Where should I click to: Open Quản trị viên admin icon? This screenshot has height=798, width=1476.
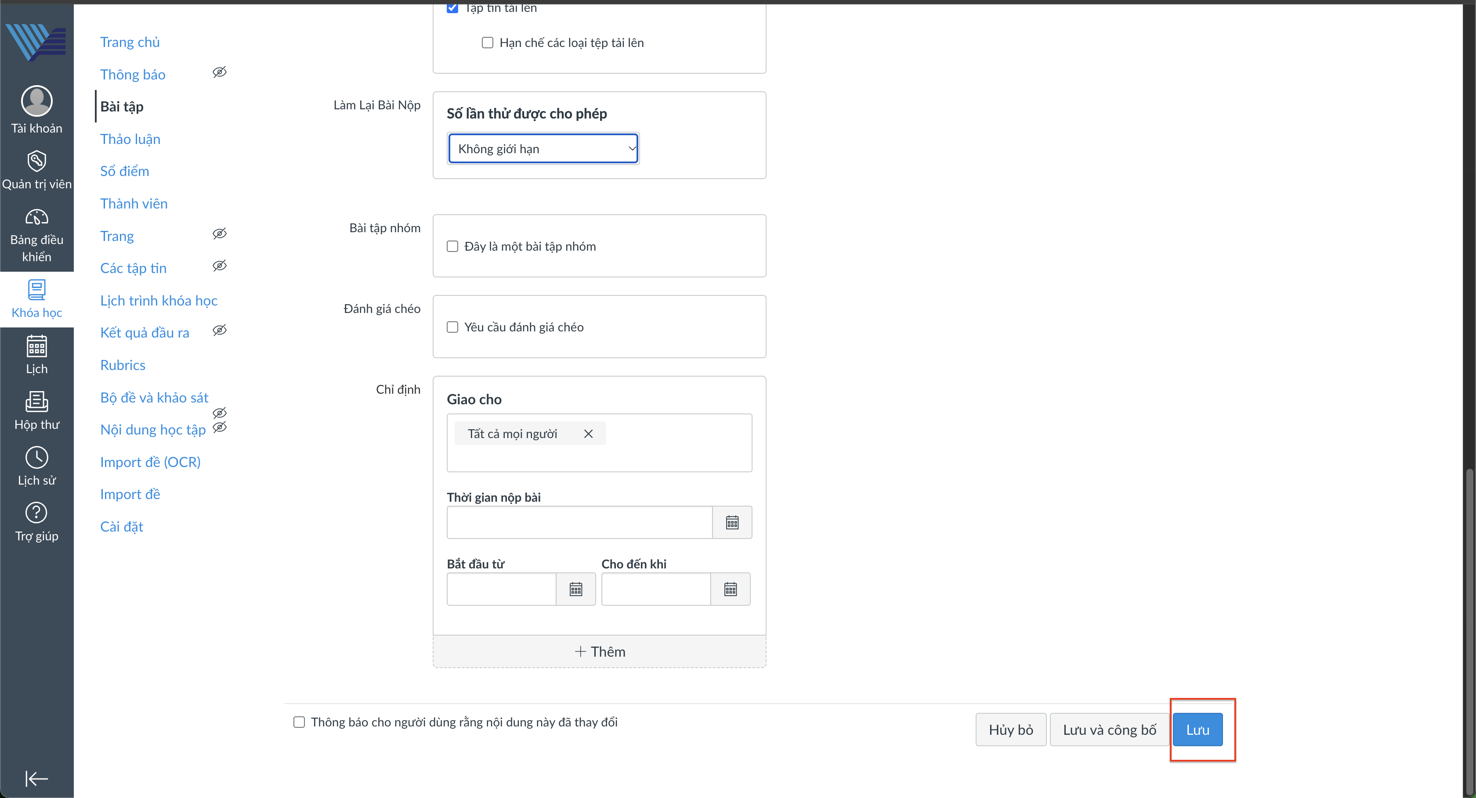pyautogui.click(x=36, y=162)
